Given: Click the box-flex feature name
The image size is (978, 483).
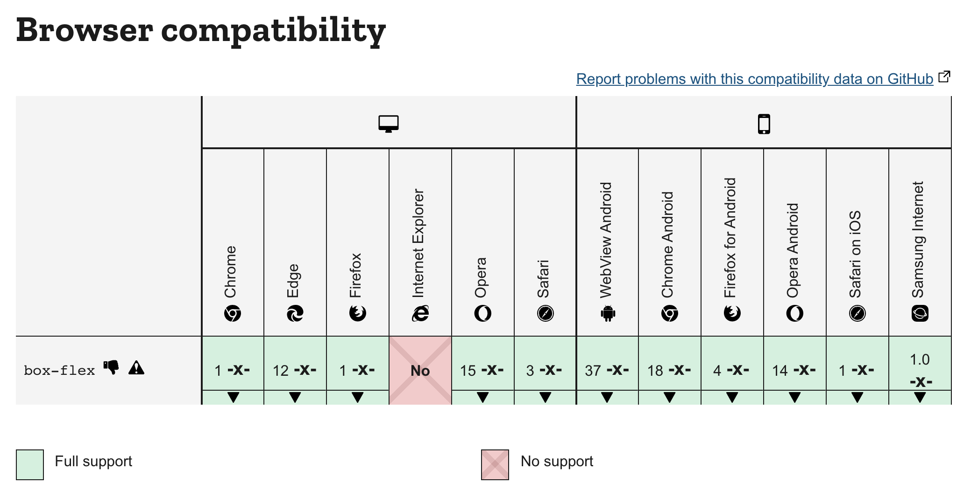Looking at the screenshot, I should 59,371.
